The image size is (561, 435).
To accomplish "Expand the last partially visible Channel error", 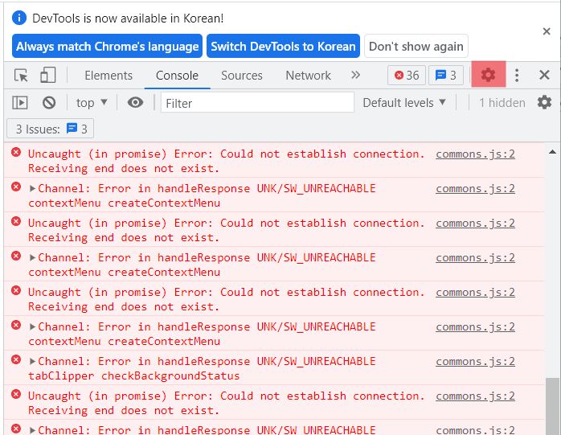I will 33,430.
